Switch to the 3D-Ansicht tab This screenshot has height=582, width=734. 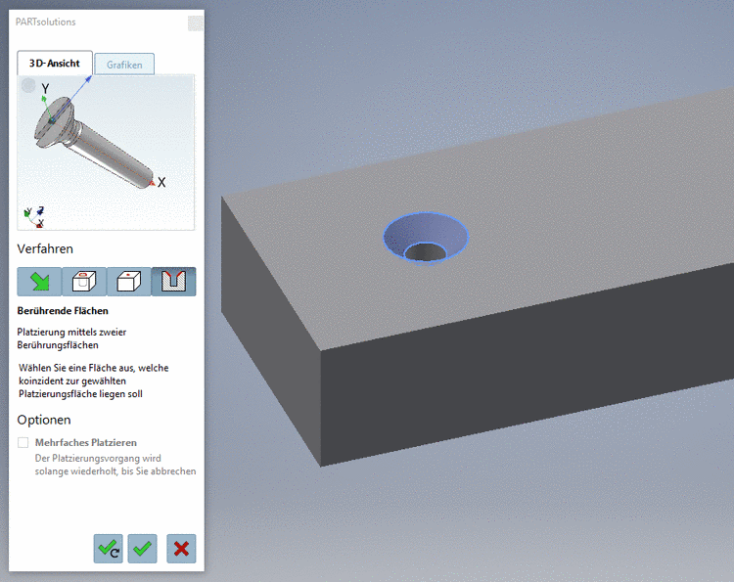tap(55, 64)
